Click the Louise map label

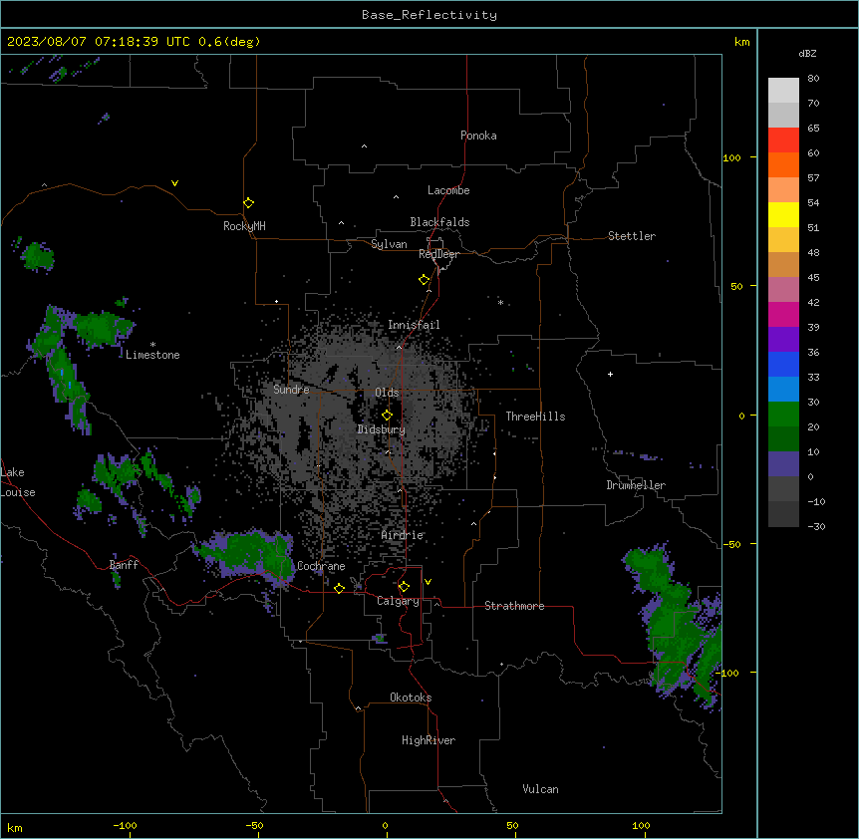[x=18, y=492]
